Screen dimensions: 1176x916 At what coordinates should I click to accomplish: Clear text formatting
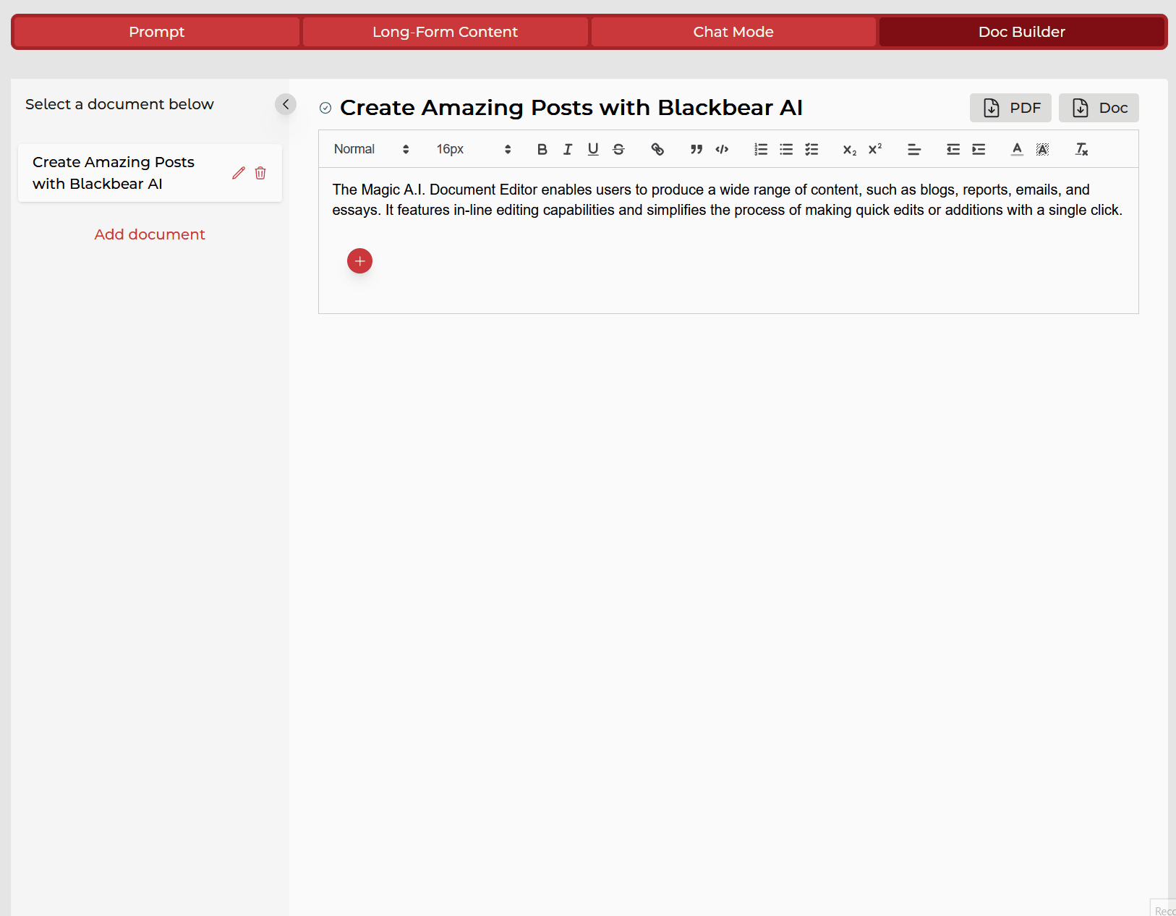point(1081,149)
